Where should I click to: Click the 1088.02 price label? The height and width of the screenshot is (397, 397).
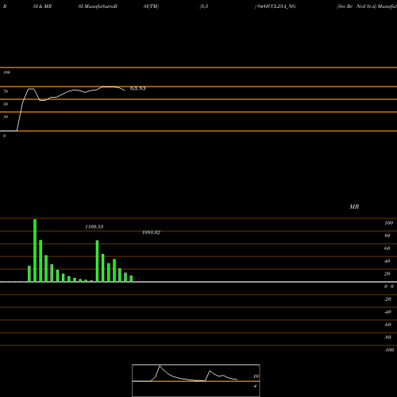pyautogui.click(x=151, y=233)
